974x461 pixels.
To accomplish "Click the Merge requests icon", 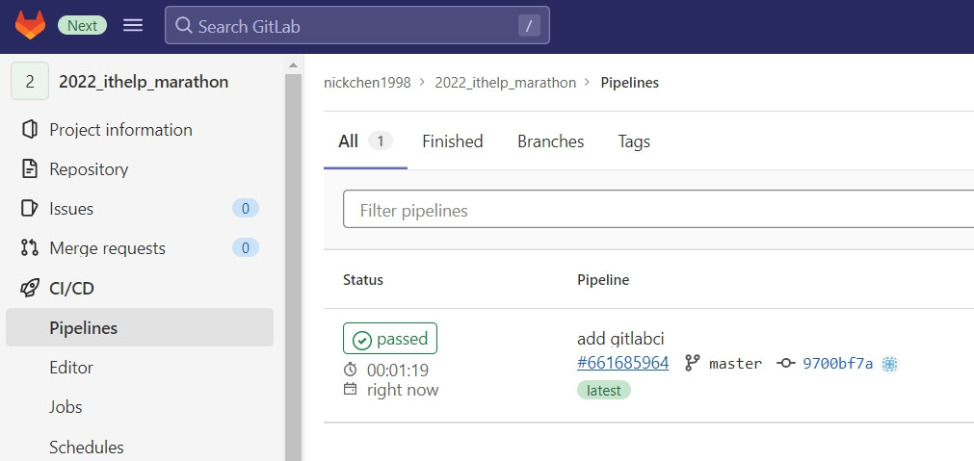I will pos(29,248).
